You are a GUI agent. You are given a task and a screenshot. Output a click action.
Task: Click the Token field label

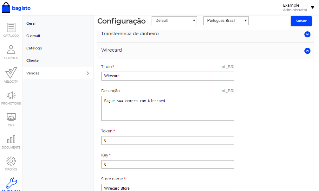pyautogui.click(x=107, y=131)
